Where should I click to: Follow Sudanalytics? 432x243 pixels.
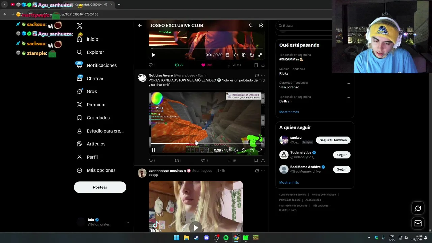pos(342,155)
